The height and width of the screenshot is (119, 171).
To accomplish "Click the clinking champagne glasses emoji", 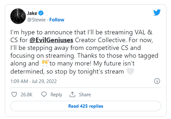I will 45,63.
